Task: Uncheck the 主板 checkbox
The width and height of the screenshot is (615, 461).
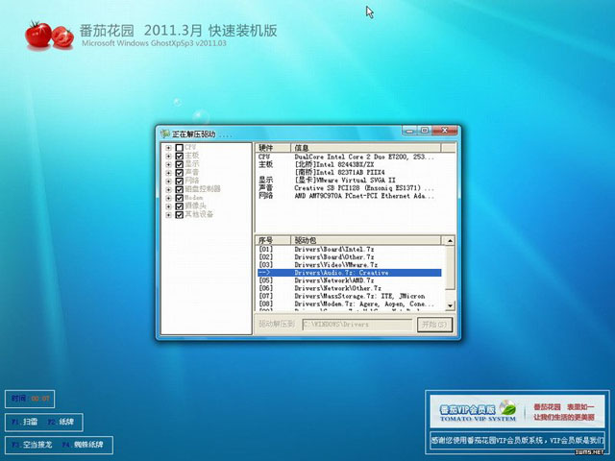Action: 180,156
